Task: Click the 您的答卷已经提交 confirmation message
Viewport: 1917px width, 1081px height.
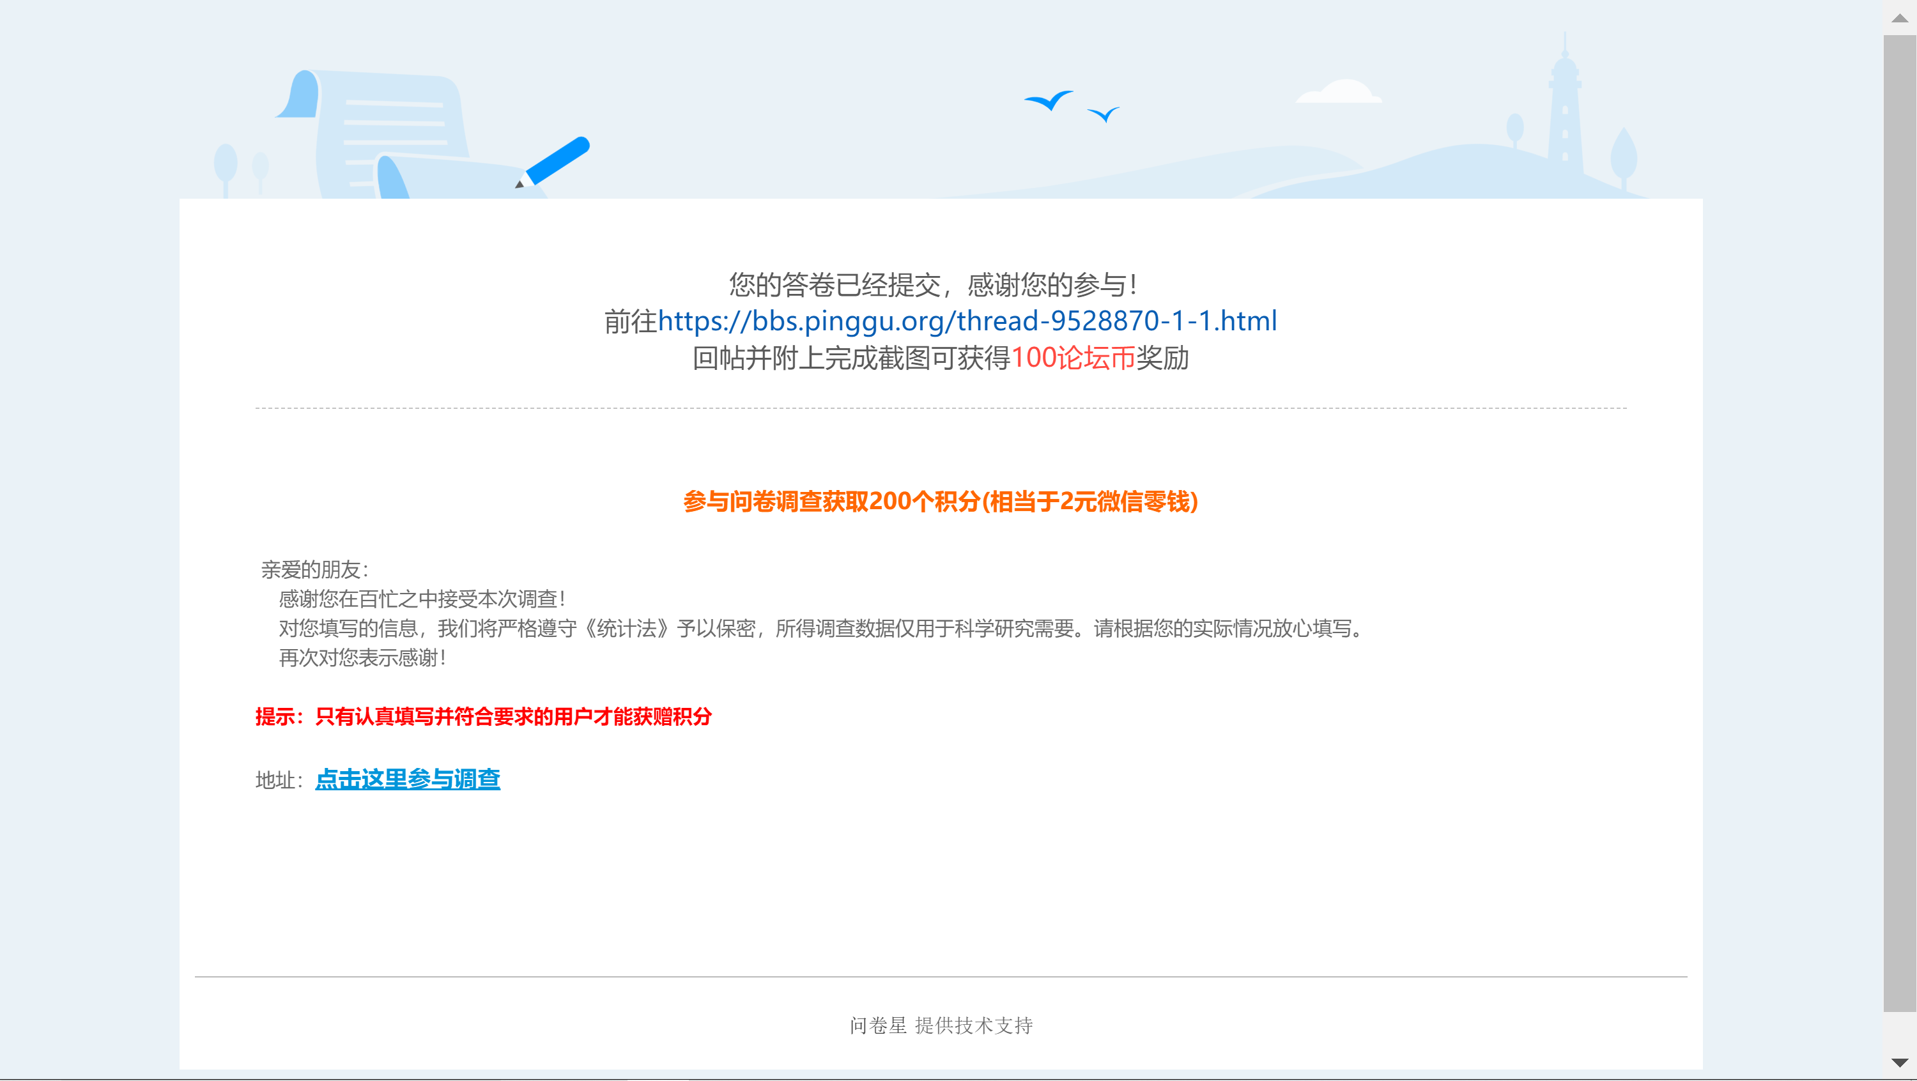Action: (x=932, y=284)
